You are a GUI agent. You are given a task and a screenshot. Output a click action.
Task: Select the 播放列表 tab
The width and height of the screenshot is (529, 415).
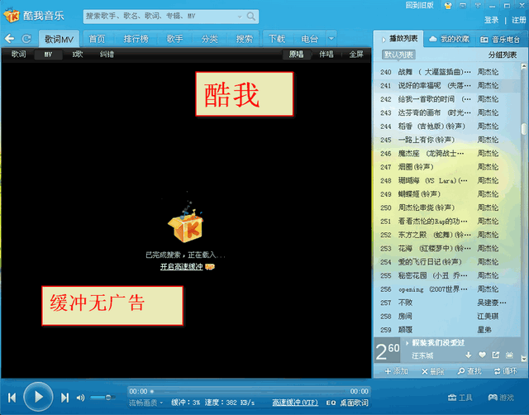coord(399,39)
